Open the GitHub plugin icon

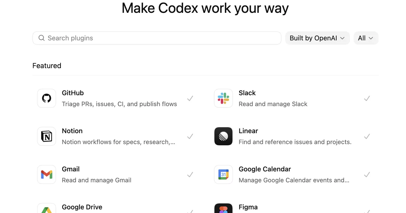point(47,98)
